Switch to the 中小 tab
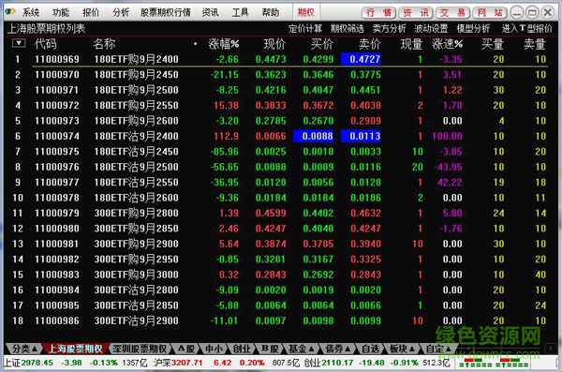This screenshot has height=372, width=562. tap(214, 349)
